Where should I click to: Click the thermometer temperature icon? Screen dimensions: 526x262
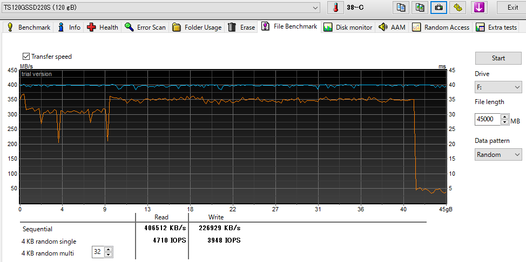pyautogui.click(x=335, y=8)
